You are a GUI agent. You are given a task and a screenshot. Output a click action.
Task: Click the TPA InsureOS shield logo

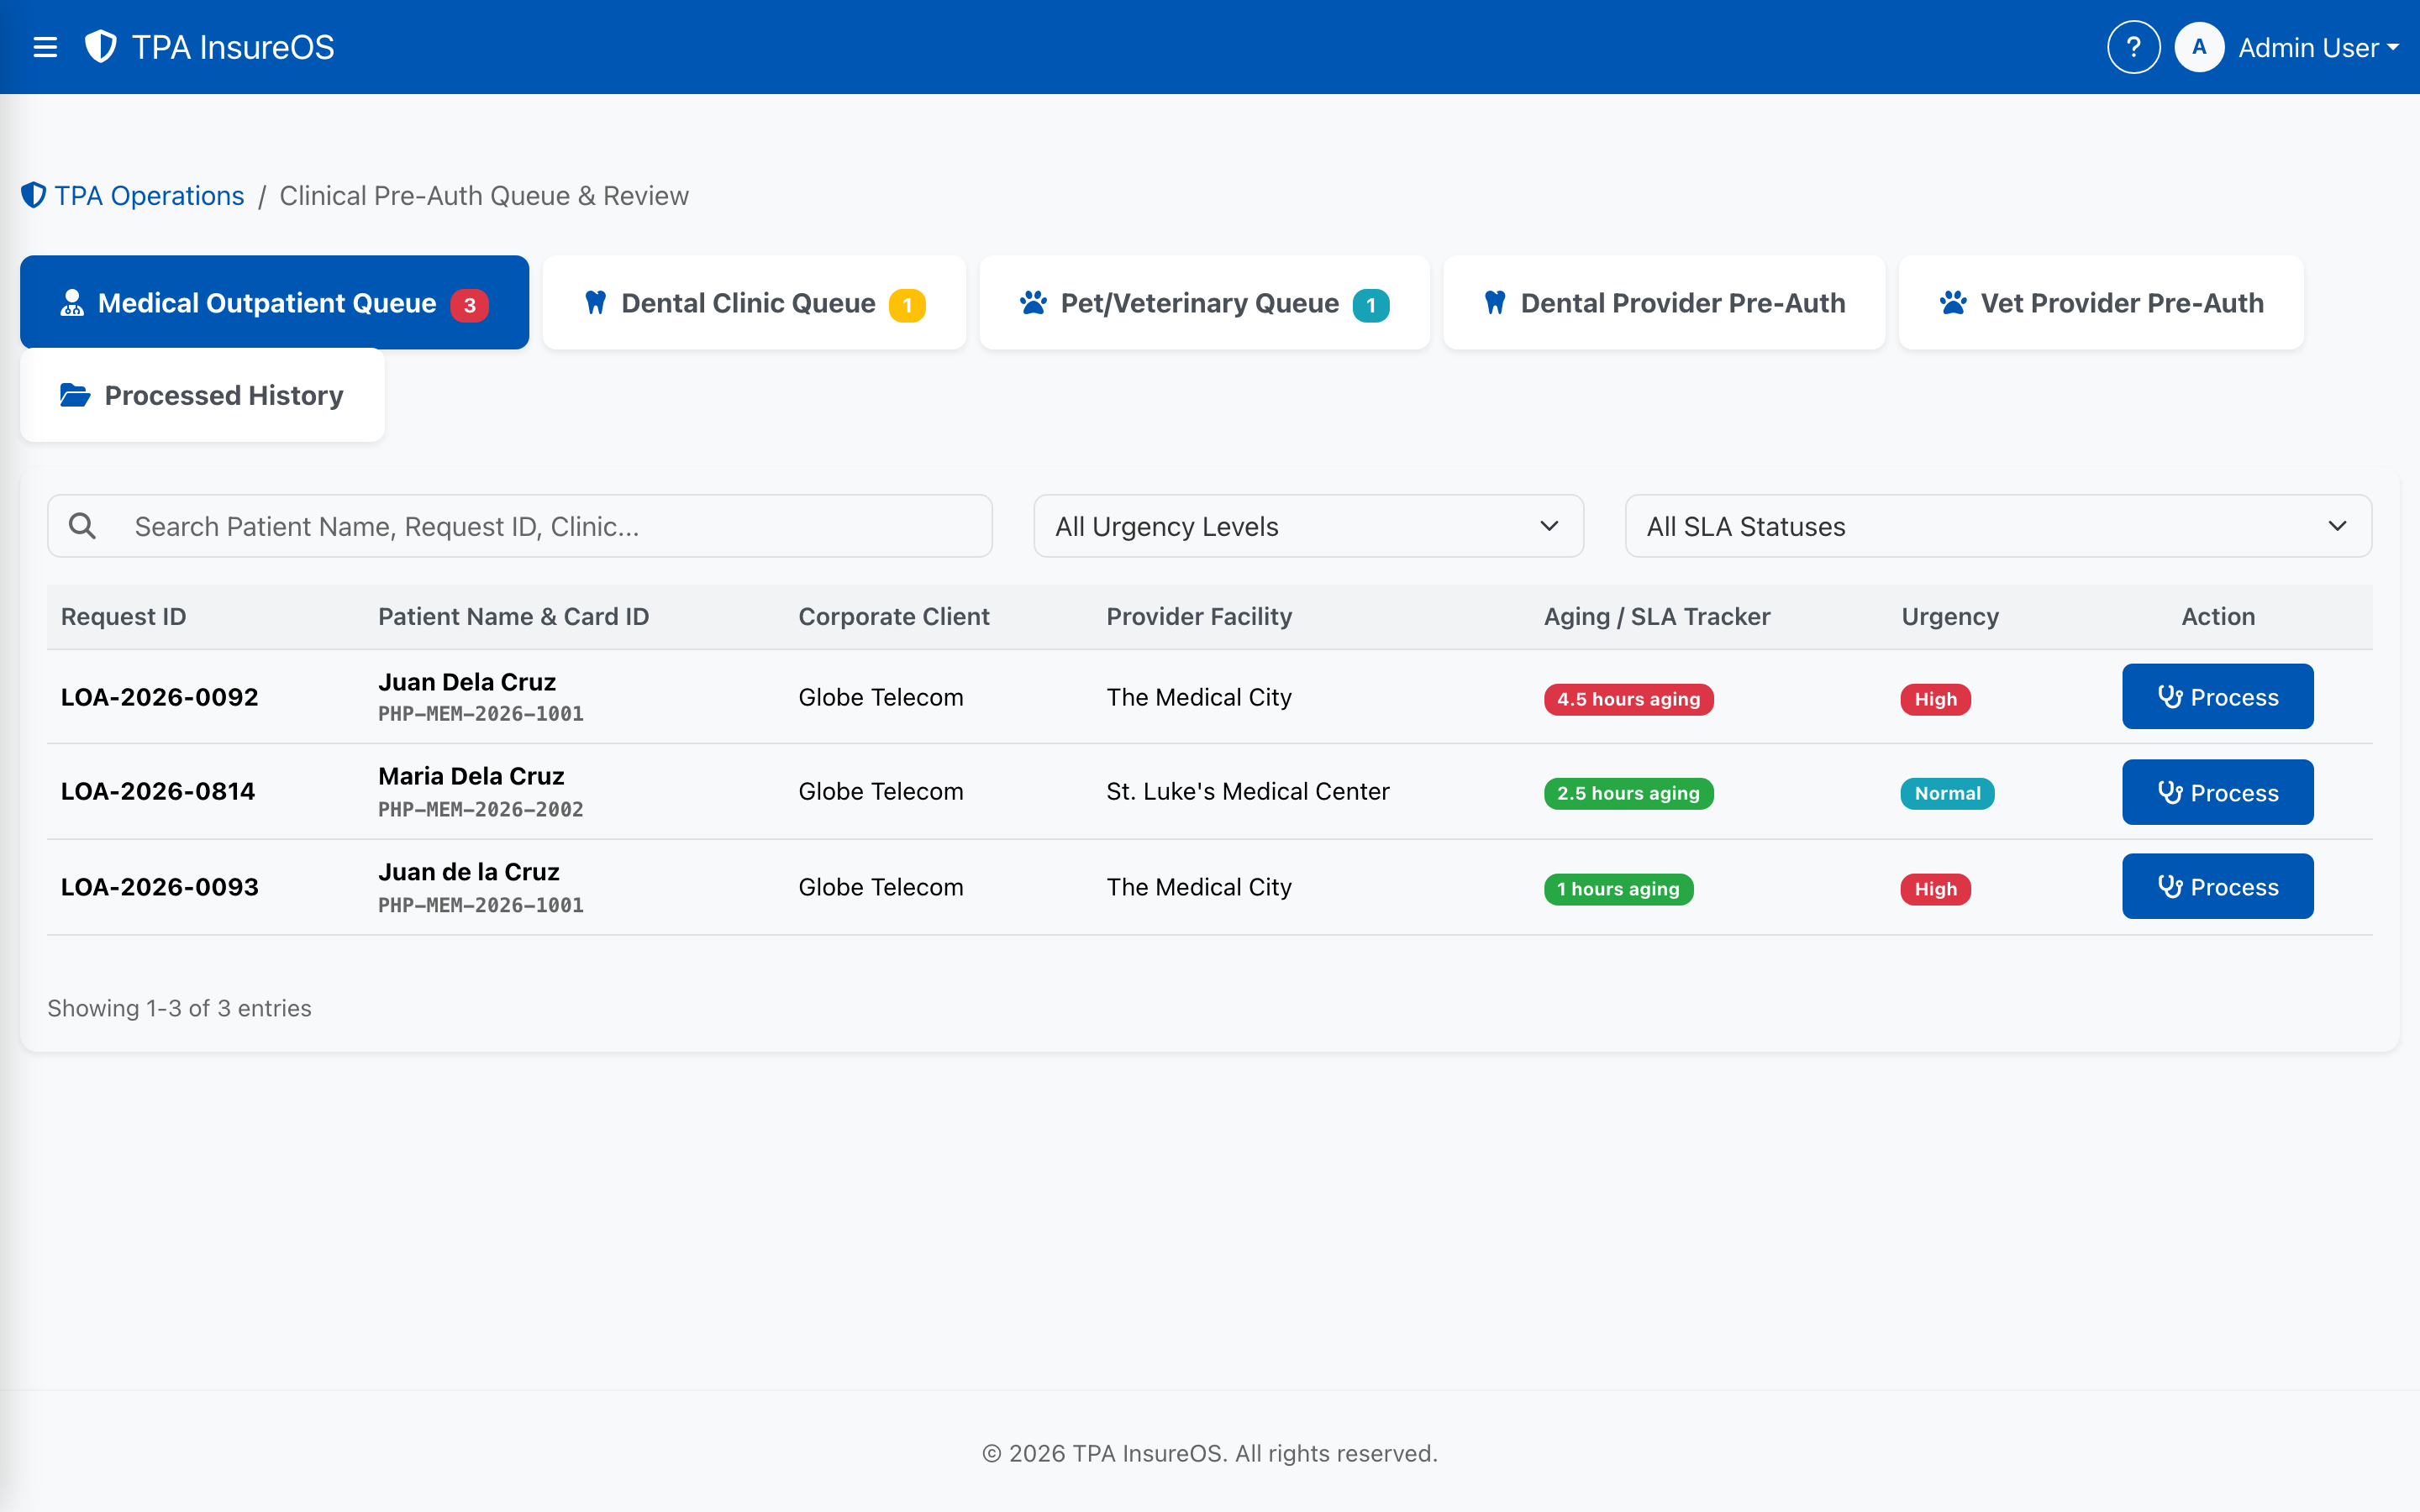[x=101, y=46]
